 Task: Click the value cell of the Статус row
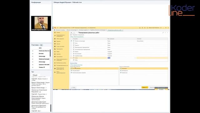[152, 58]
